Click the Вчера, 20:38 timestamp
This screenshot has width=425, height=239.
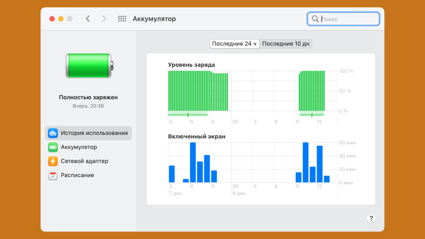coord(88,106)
